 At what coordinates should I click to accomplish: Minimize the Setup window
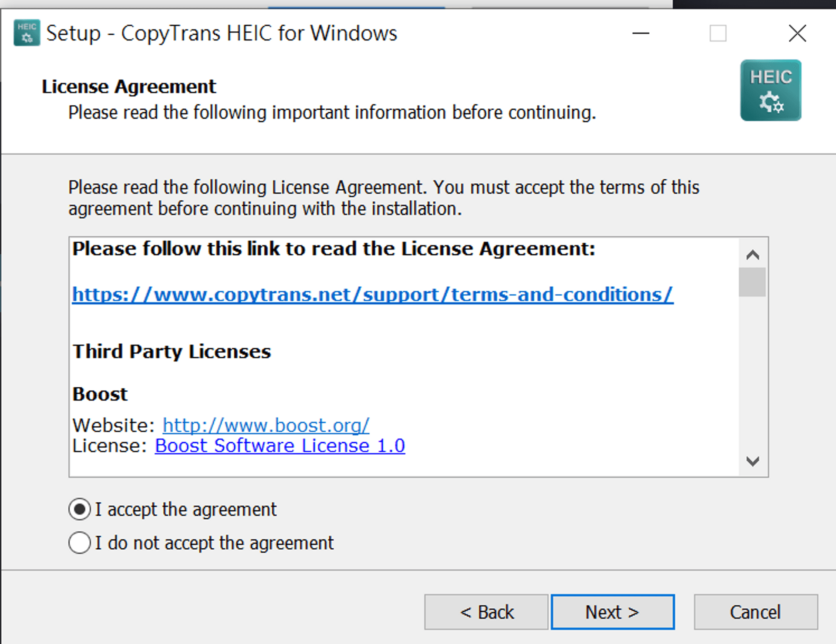[x=640, y=33]
